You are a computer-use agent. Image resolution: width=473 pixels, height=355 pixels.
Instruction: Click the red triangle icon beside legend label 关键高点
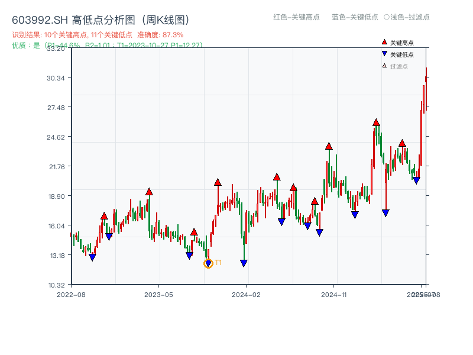384,42
